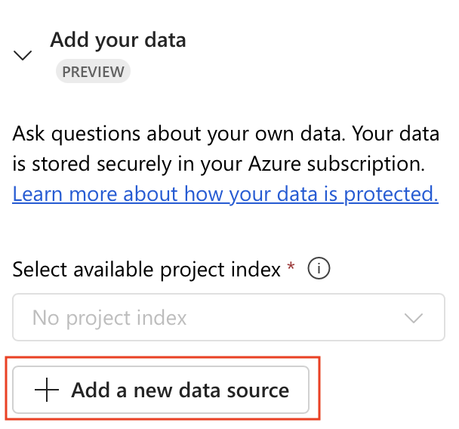
Task: Click the Select available project index label
Action: tap(146, 270)
